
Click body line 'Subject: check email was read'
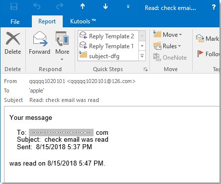tap(63, 140)
